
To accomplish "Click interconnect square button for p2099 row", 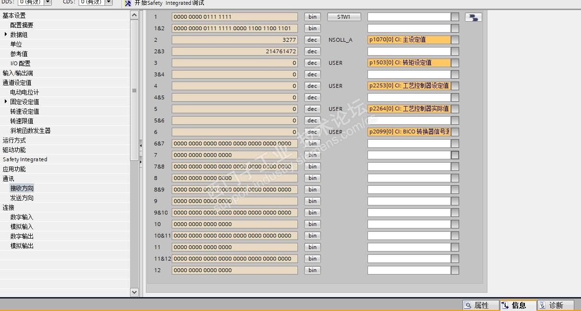I will click(455, 132).
